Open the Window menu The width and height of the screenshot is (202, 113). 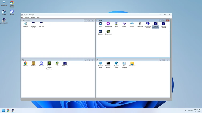point(33,17)
